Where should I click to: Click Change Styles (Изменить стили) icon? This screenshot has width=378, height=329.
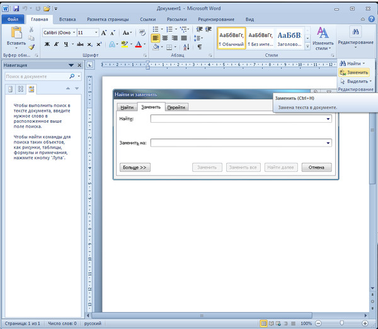pos(323,33)
